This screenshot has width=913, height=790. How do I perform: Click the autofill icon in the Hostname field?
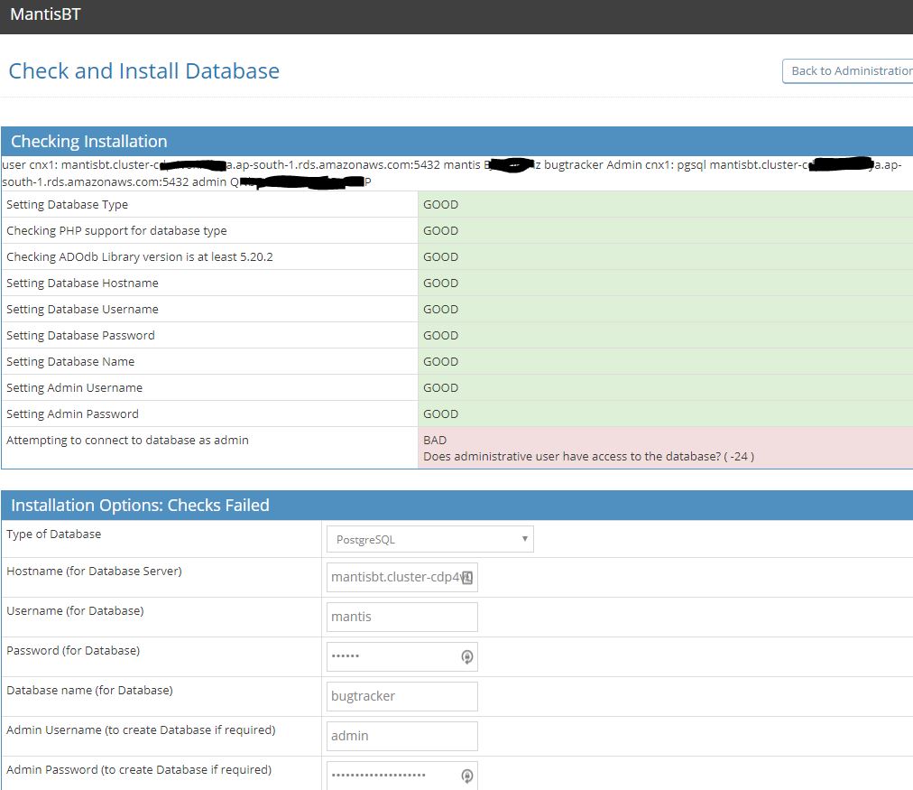466,578
